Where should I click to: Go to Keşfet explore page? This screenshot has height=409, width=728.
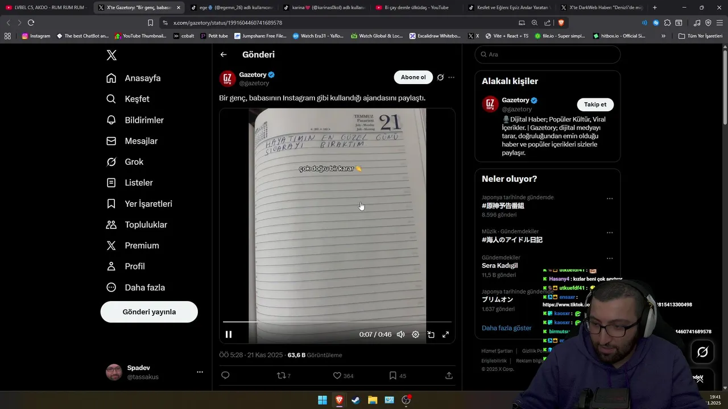[129, 99]
